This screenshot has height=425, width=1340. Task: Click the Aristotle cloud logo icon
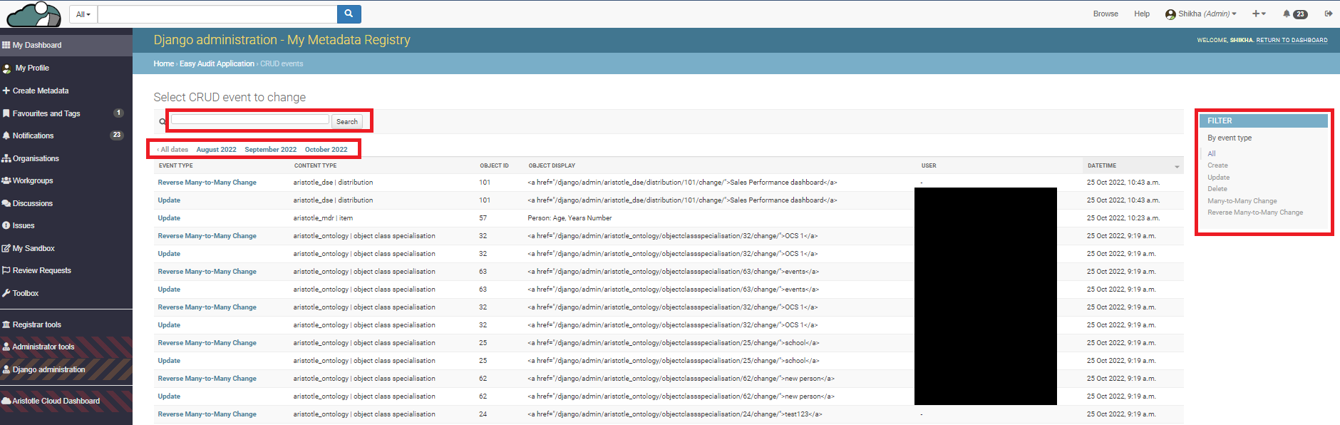tap(34, 14)
